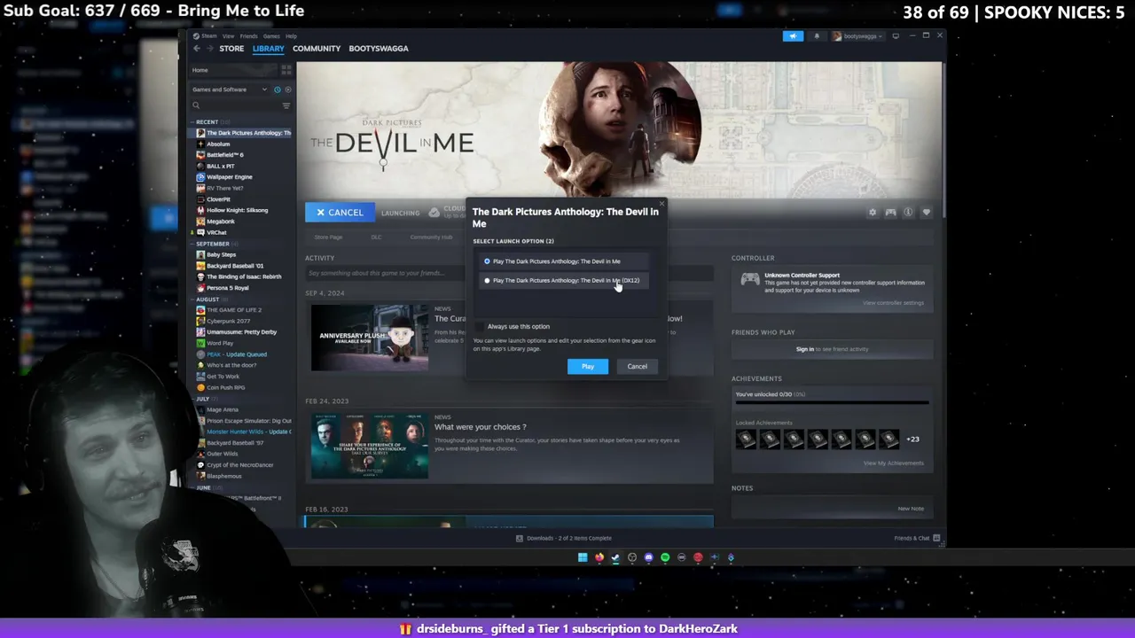Viewport: 1135px width, 638px height.
Task: Click Cancel in the launch options dialog
Action: pos(637,366)
